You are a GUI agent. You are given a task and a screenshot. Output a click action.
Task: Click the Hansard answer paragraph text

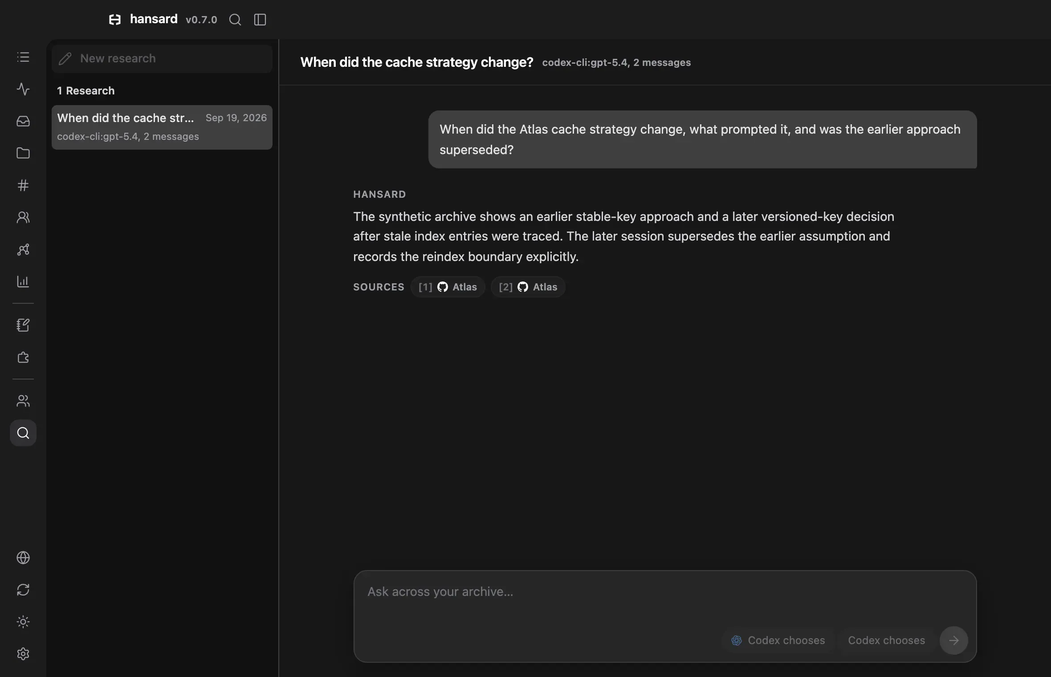click(623, 237)
